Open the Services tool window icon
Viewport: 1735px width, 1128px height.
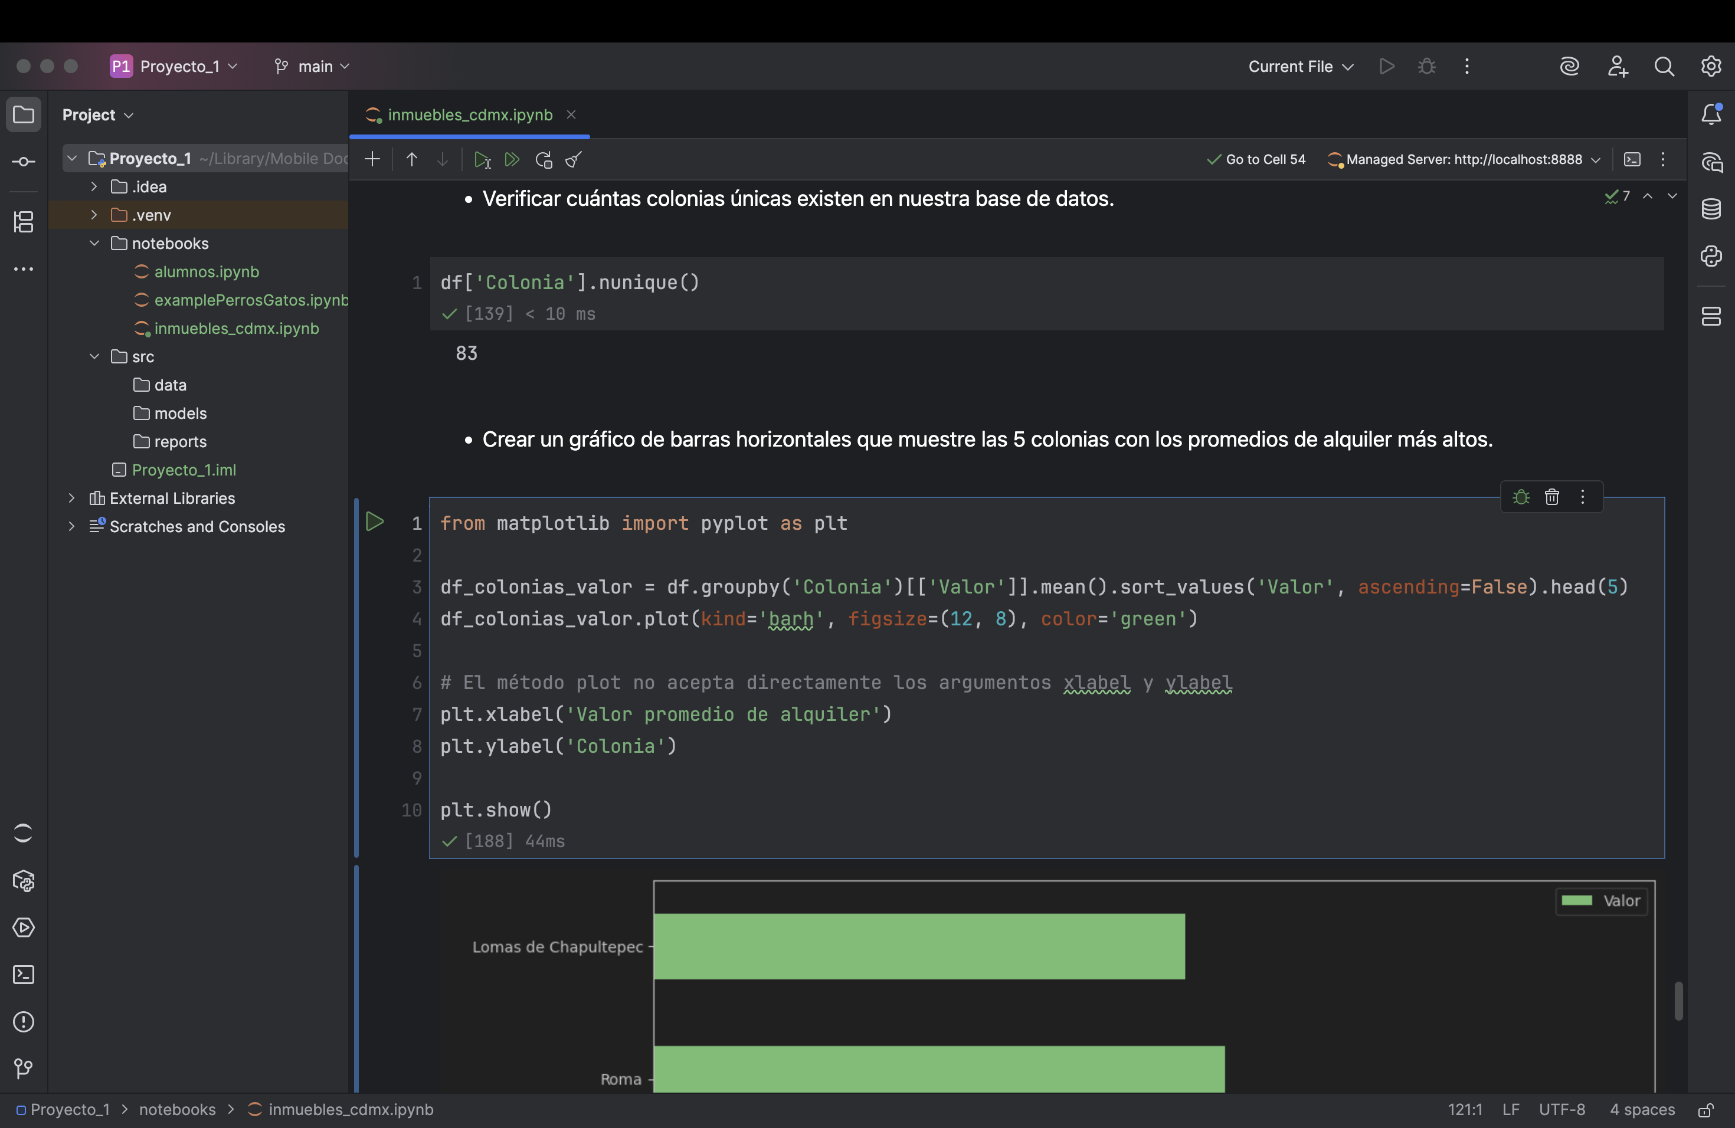coord(24,927)
